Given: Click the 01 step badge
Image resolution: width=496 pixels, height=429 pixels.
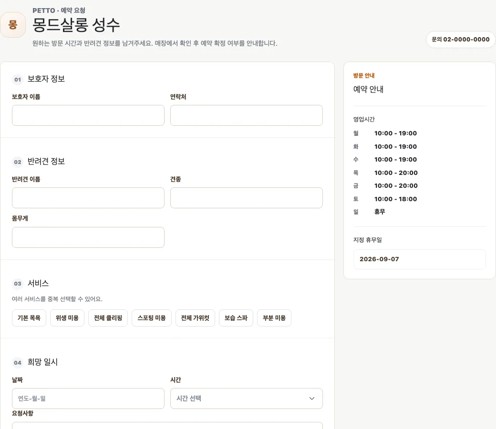Looking at the screenshot, I should tap(18, 80).
